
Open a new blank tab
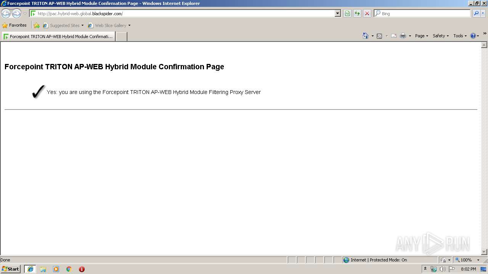121,37
